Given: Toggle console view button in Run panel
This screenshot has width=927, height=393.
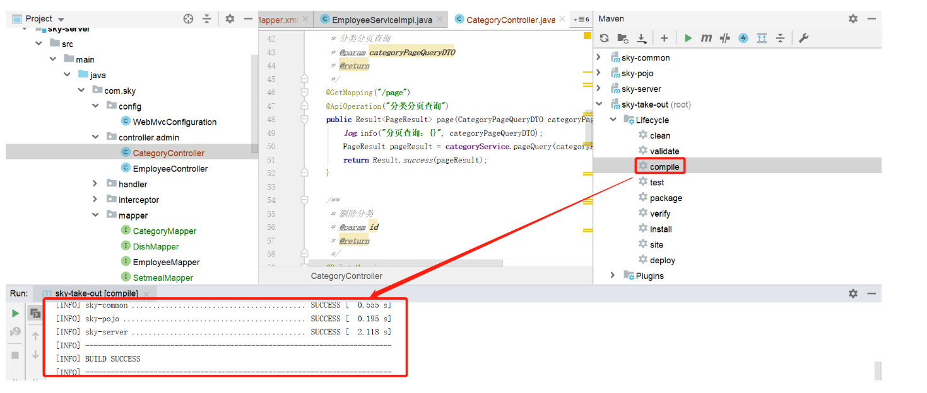Looking at the screenshot, I should click(x=35, y=313).
